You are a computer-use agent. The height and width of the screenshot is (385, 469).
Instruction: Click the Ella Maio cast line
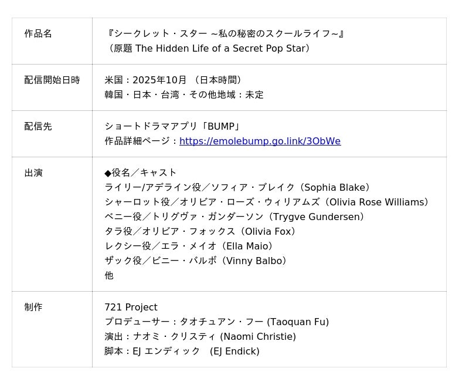coord(190,246)
